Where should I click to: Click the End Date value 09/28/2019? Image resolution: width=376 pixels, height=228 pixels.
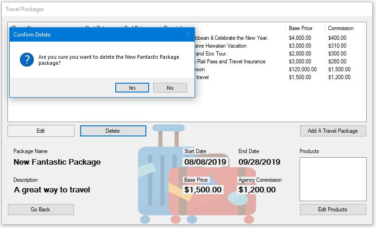pyautogui.click(x=259, y=162)
